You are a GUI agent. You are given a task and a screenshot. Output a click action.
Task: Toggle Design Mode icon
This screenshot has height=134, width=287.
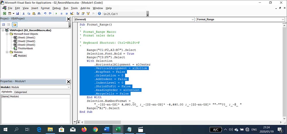(x=72, y=13)
